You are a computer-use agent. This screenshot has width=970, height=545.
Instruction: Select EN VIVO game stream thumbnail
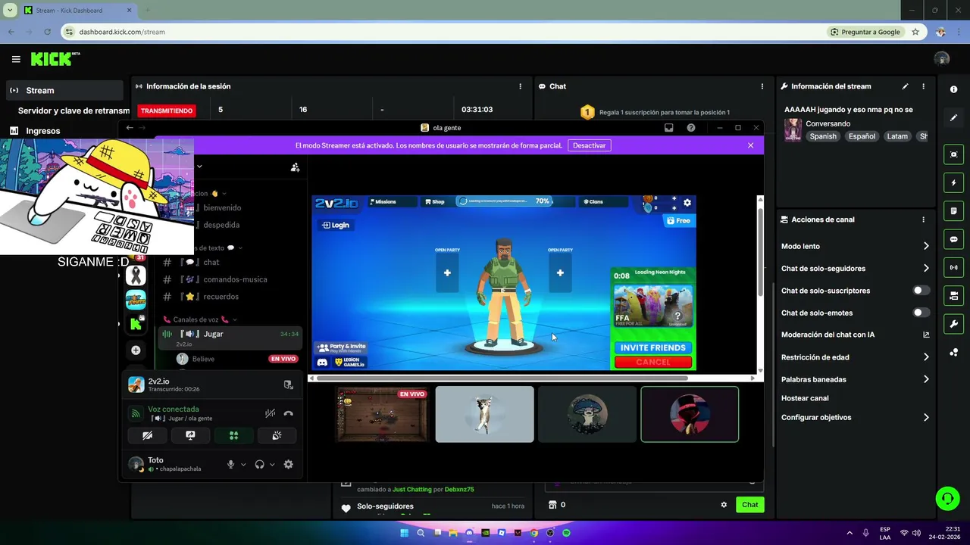pos(383,414)
